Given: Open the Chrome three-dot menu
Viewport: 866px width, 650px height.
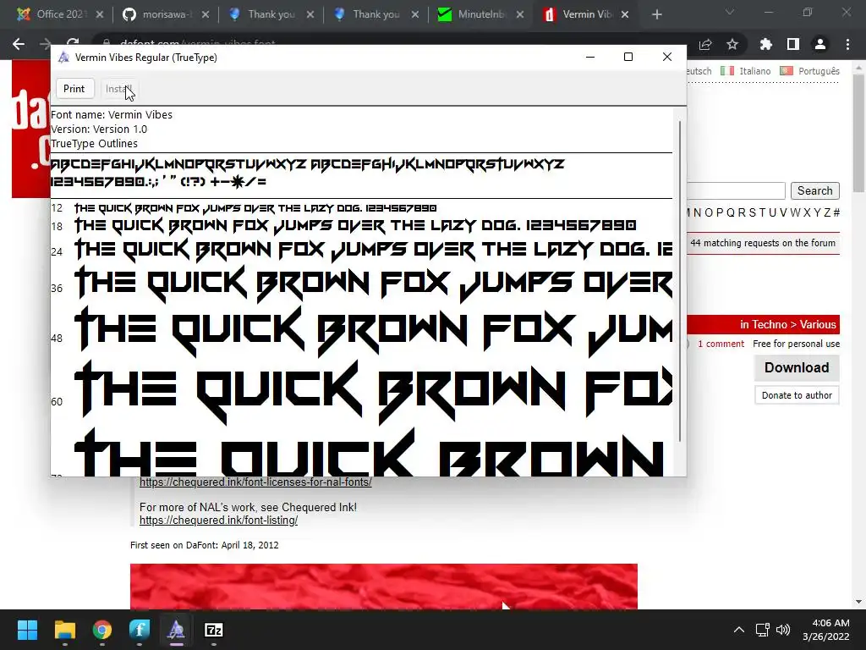Looking at the screenshot, I should coord(847,44).
